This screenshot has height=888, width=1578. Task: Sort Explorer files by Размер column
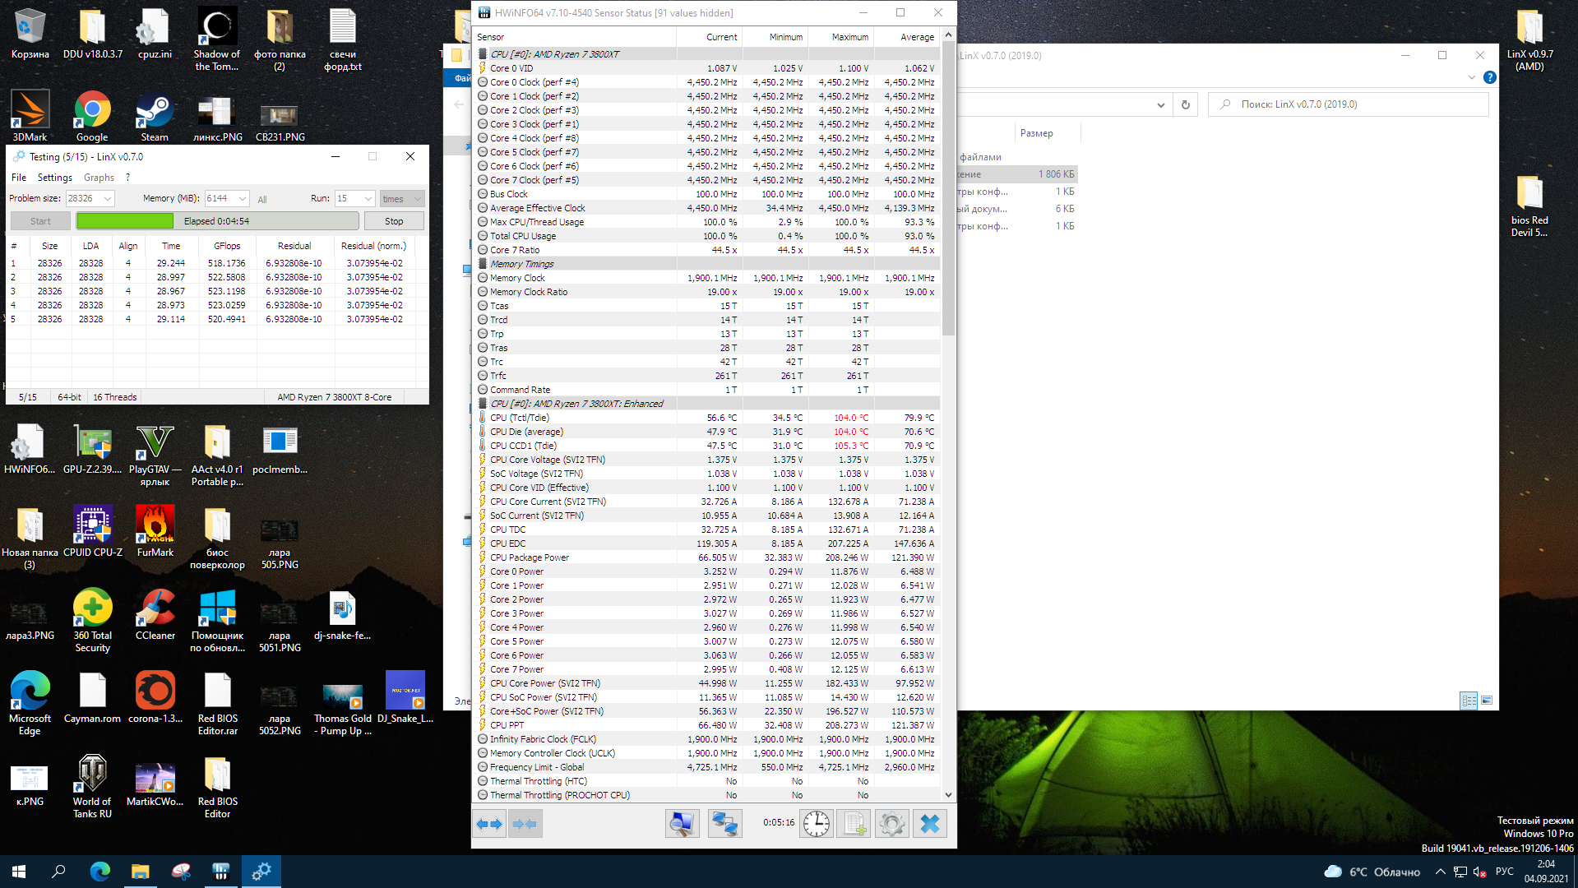click(x=1036, y=133)
